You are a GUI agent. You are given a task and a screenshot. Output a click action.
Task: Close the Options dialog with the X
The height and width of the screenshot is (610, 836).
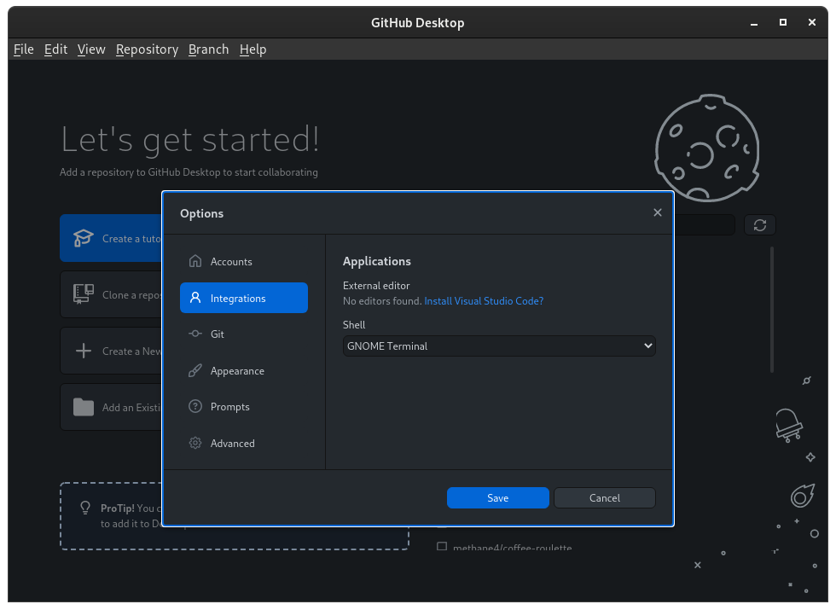coord(658,212)
